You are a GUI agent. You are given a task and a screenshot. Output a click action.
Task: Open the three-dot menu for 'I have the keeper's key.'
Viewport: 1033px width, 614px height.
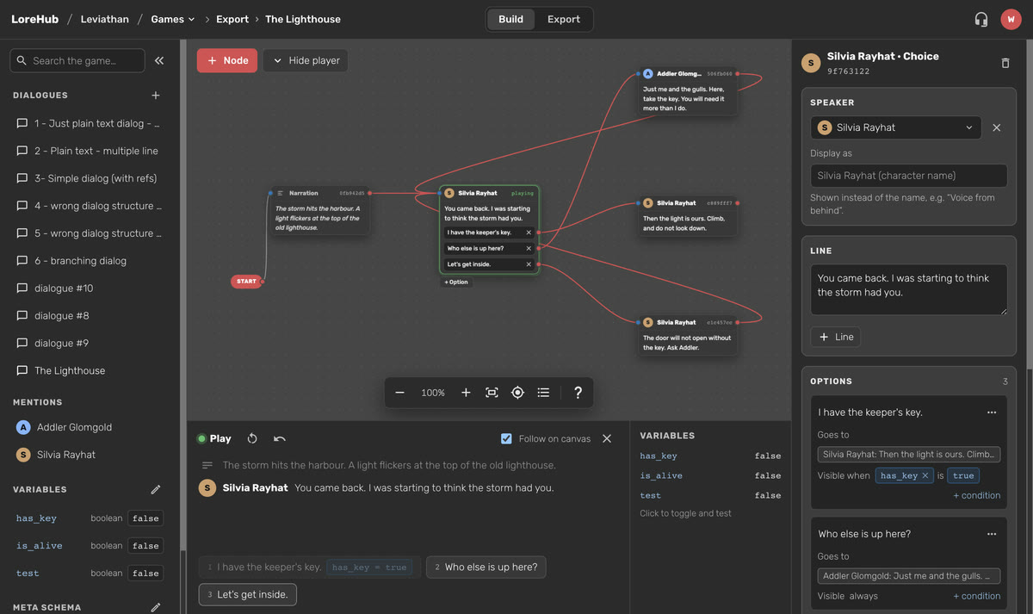(992, 412)
